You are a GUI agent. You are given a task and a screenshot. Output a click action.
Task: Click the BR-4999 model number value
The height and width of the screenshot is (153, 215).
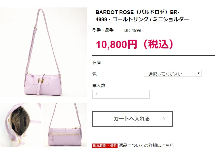pos(133,30)
